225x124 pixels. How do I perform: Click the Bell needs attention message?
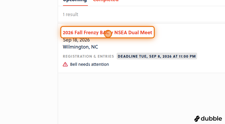pyautogui.click(x=89, y=64)
